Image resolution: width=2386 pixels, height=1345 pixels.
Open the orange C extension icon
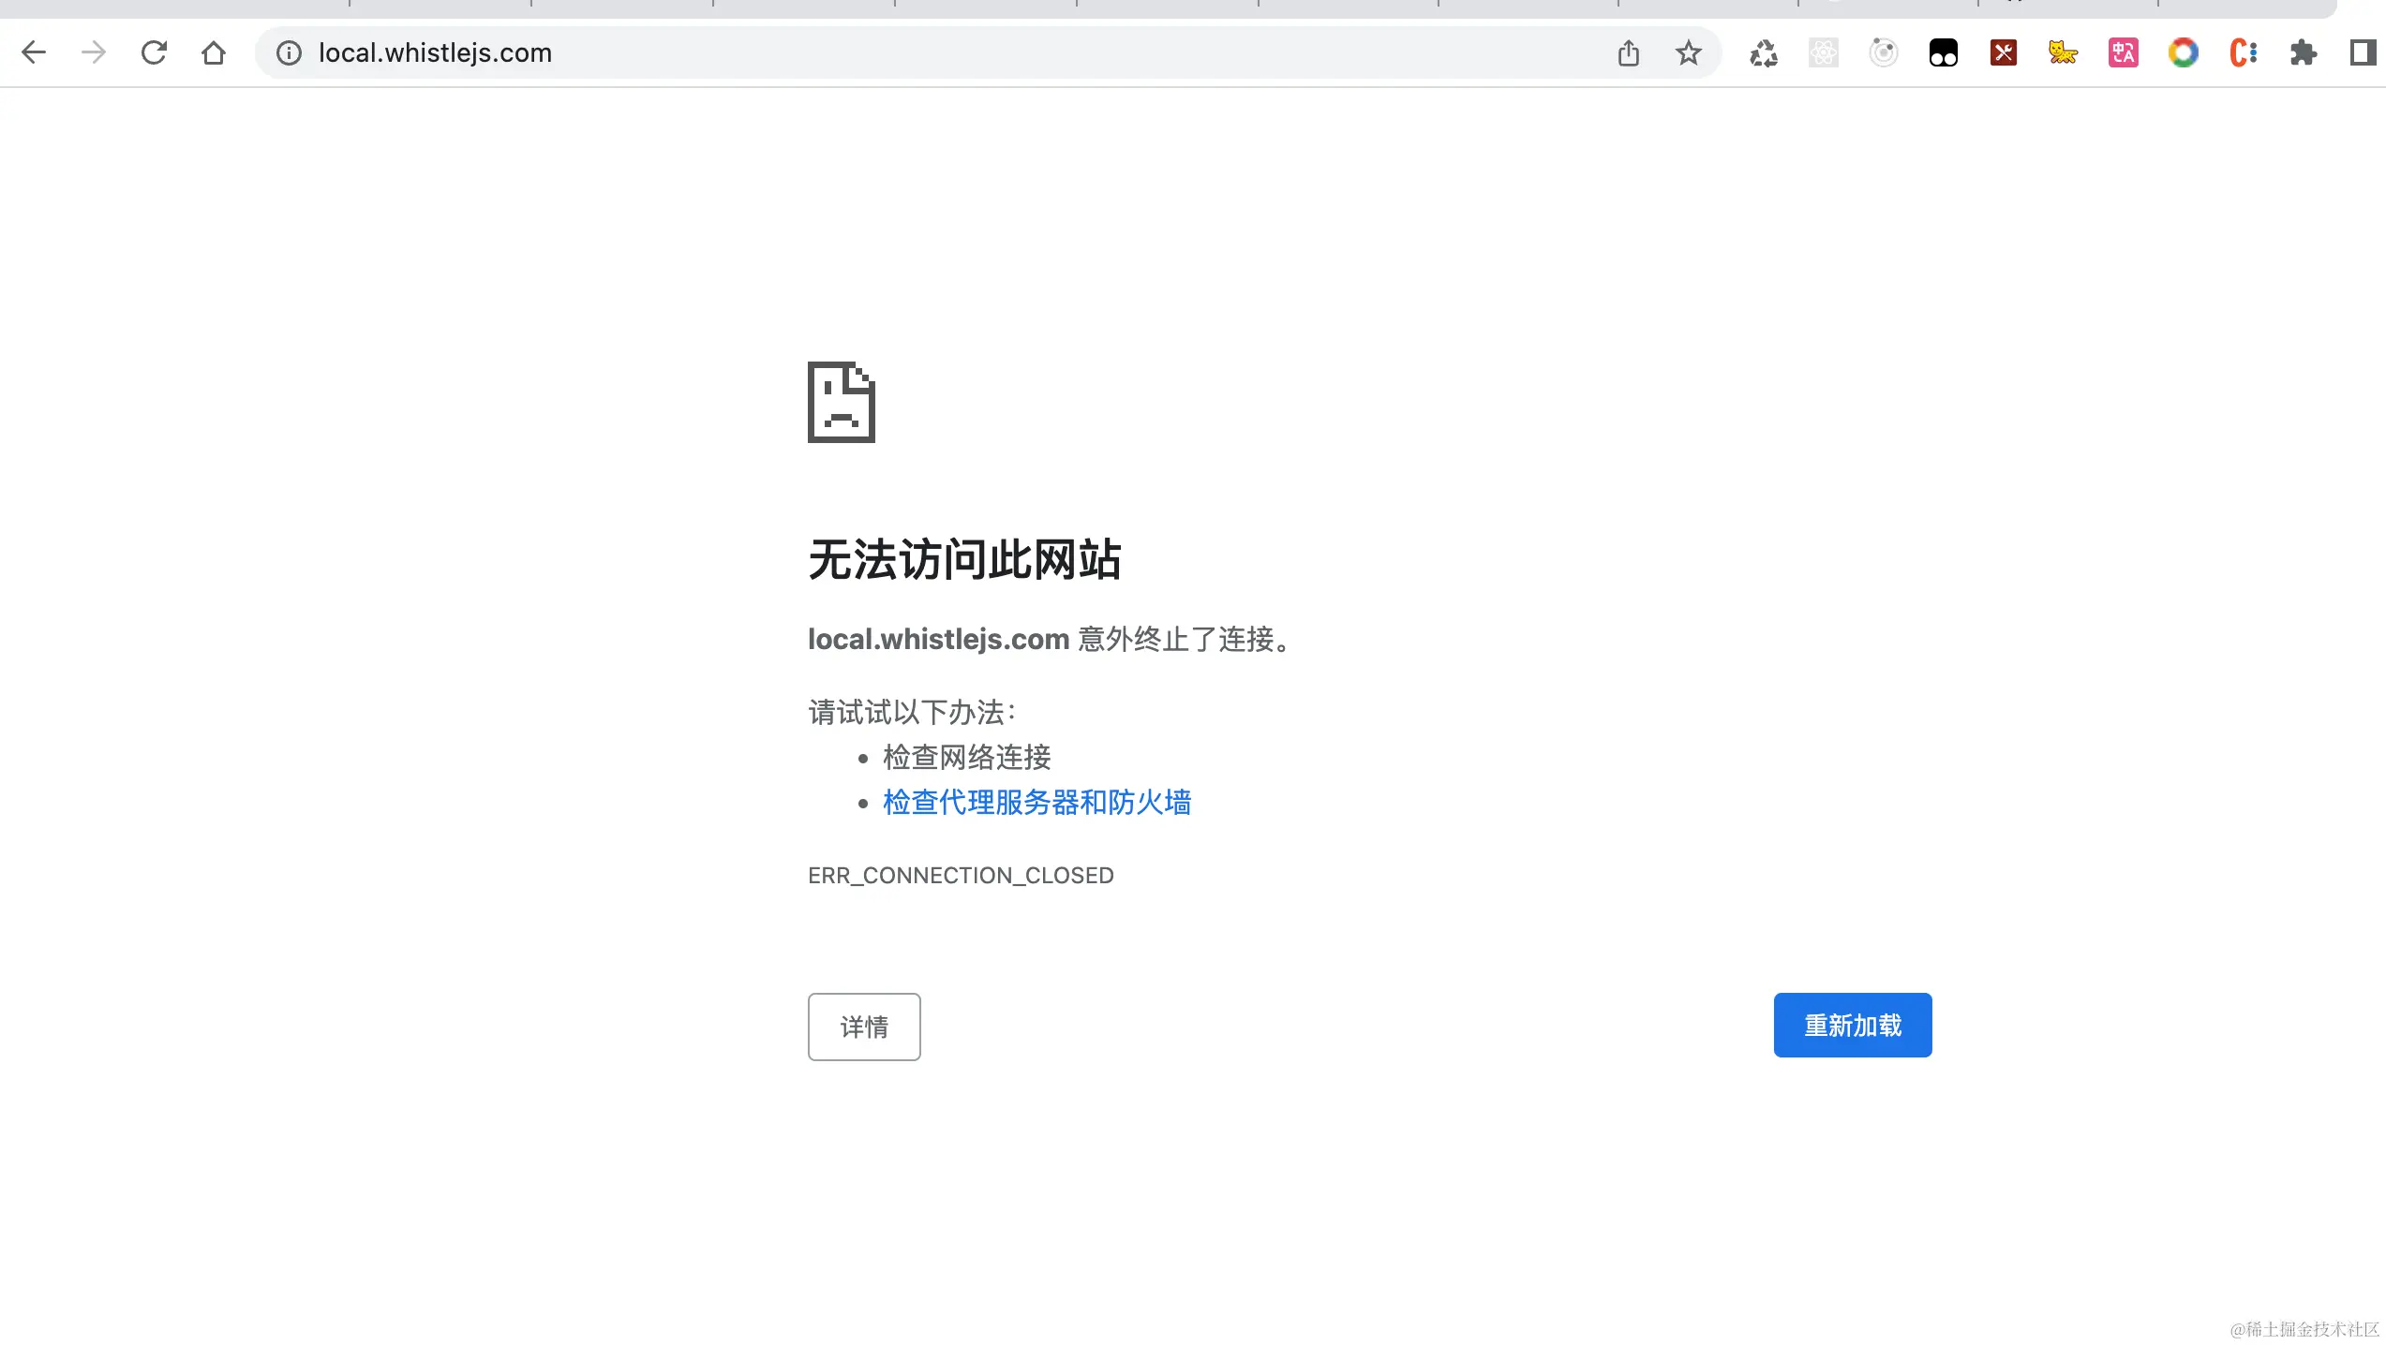pos(2244,52)
